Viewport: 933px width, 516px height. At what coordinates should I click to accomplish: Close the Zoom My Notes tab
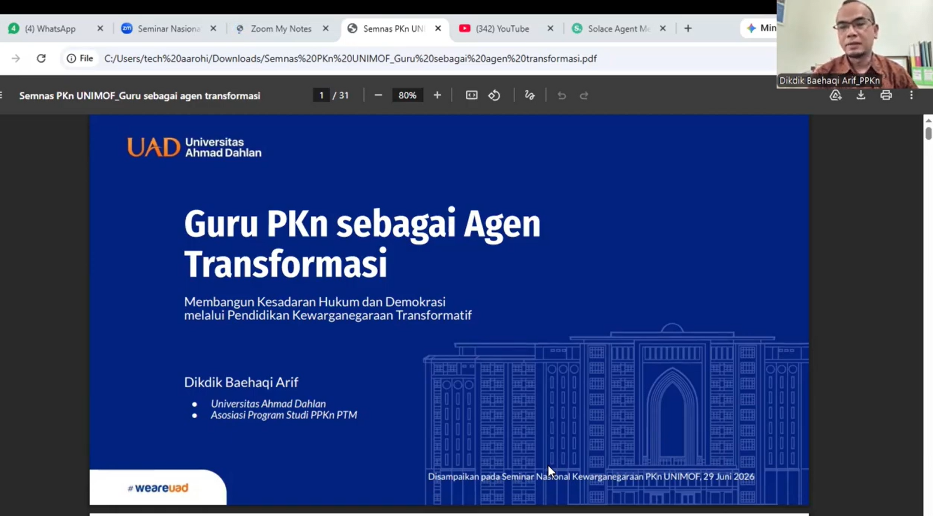[x=325, y=28]
